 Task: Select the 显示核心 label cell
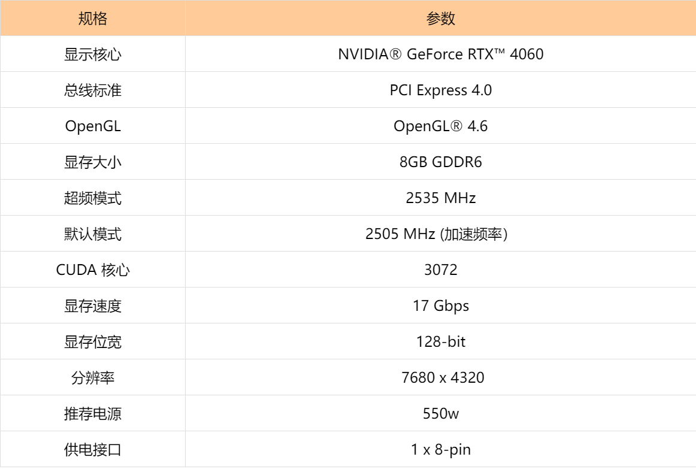coord(93,55)
